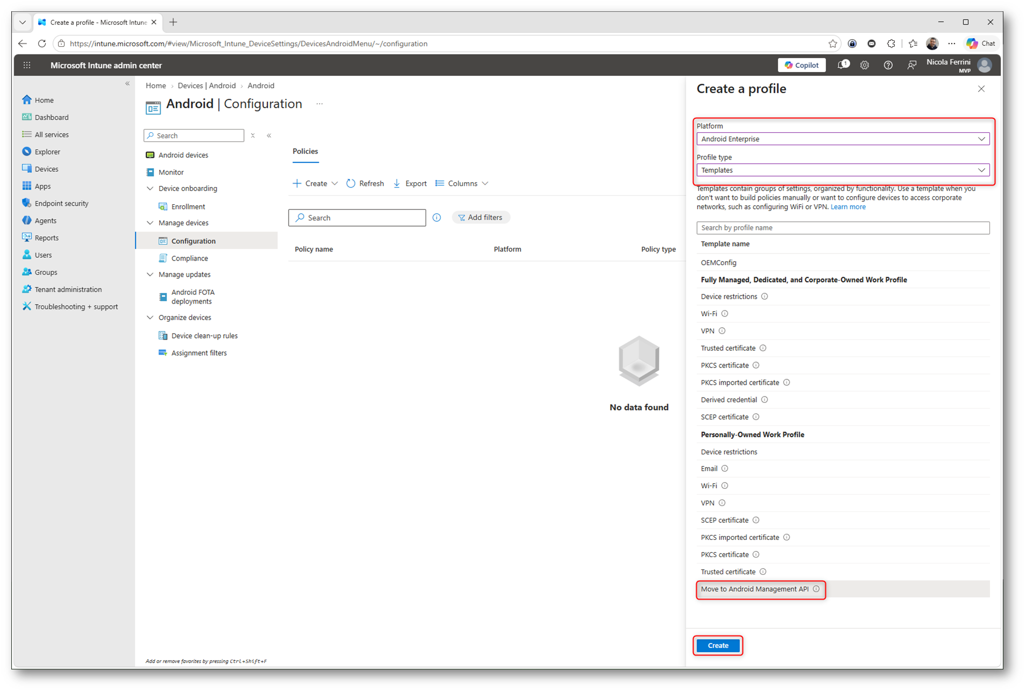The width and height of the screenshot is (1026, 692).
Task: Select Move to Android Management API template
Action: 843,589
